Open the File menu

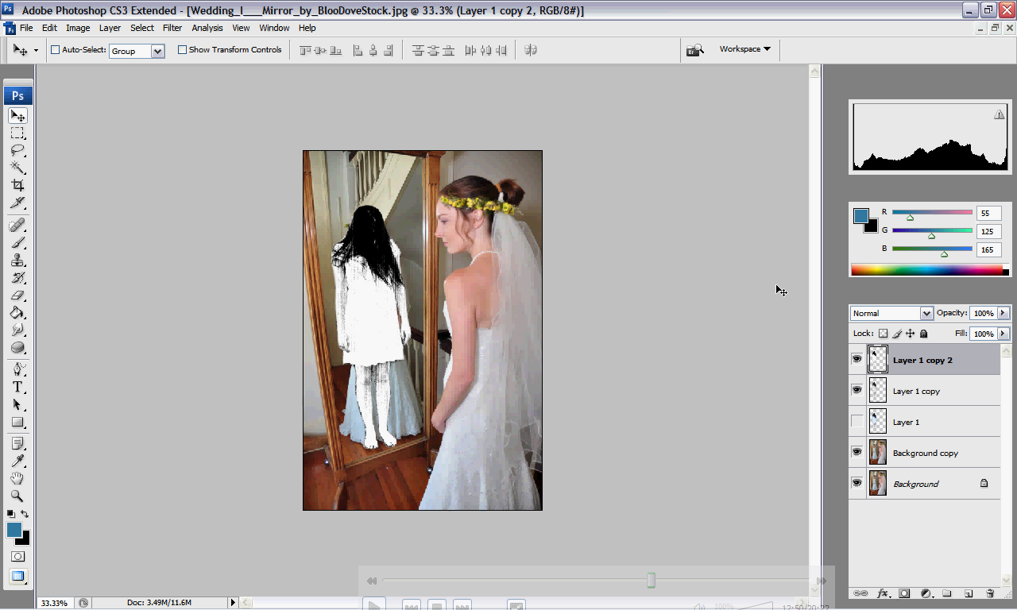[26, 28]
